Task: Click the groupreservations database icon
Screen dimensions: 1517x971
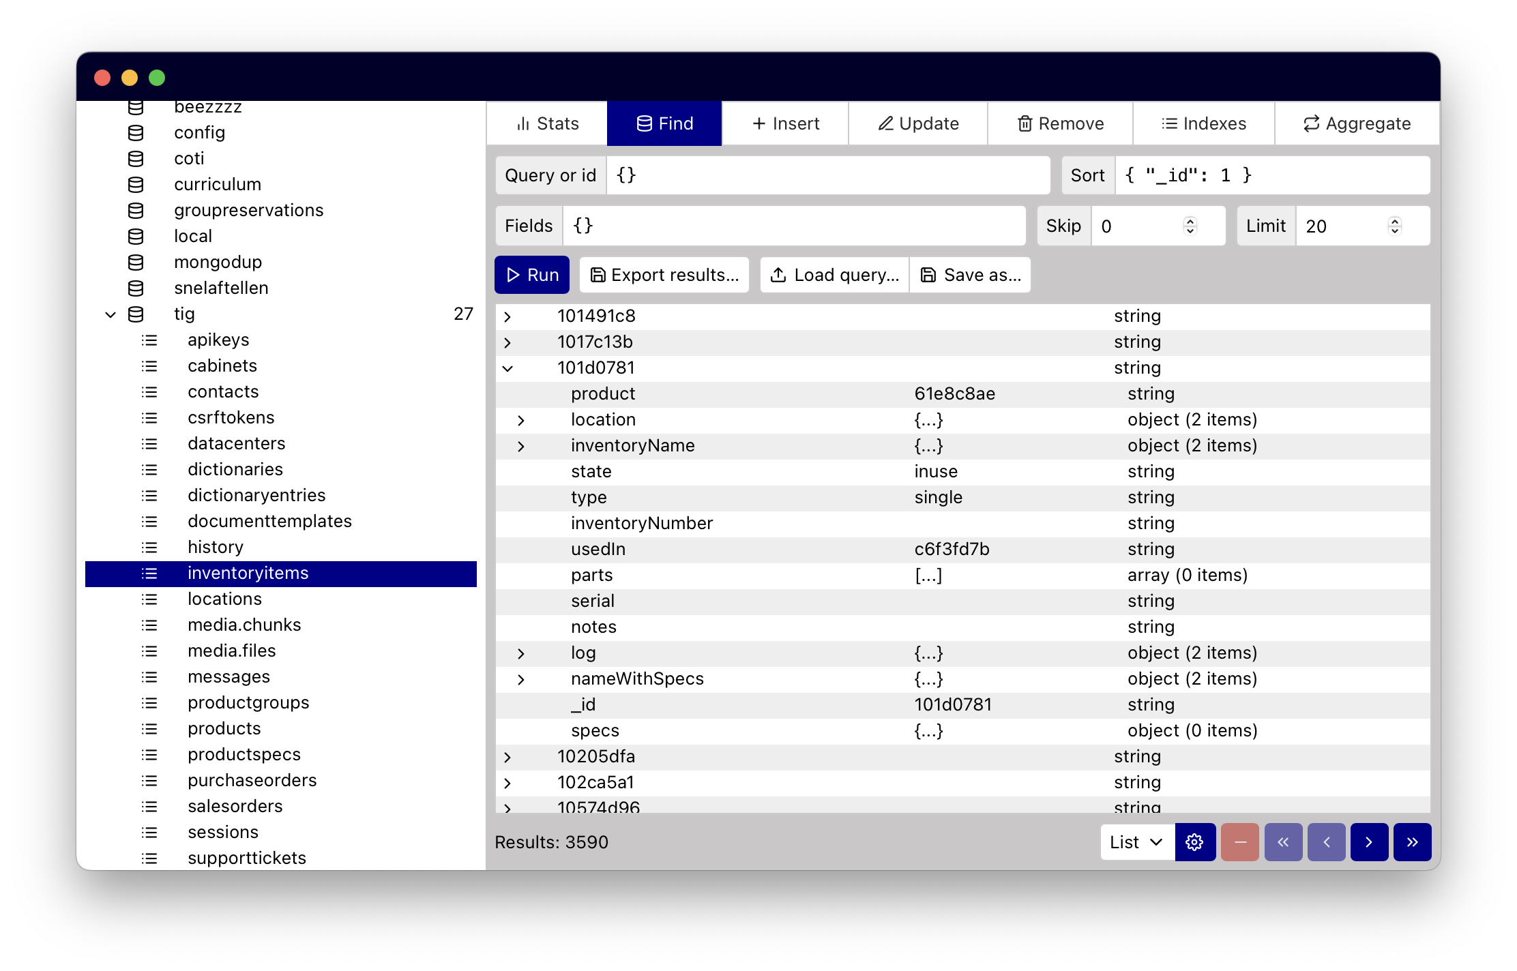Action: 136,210
